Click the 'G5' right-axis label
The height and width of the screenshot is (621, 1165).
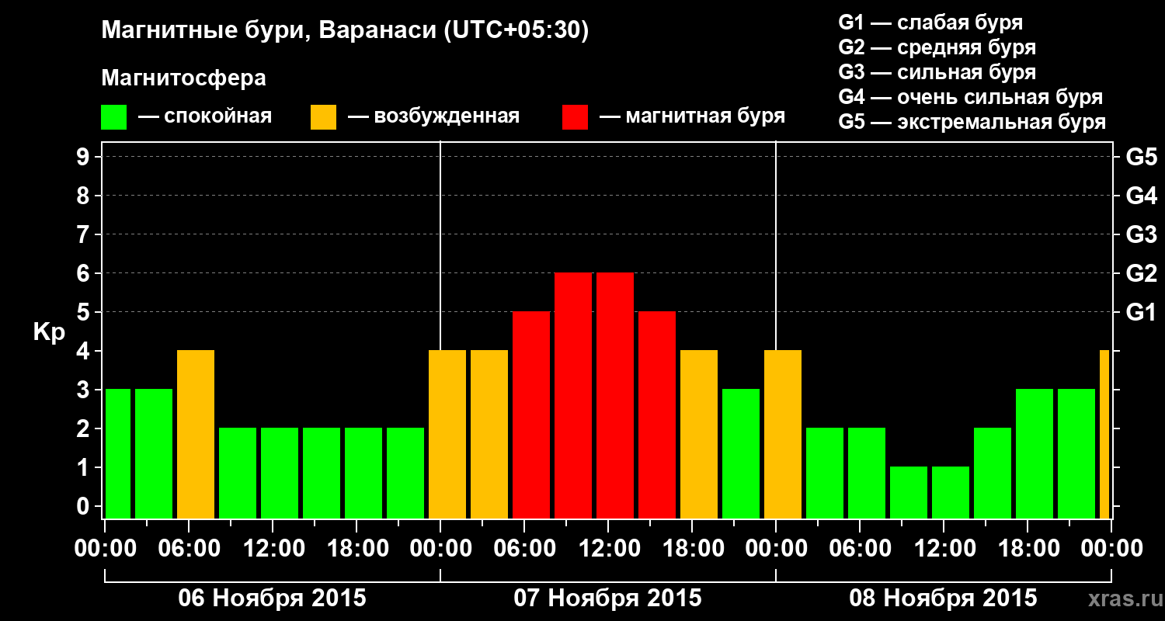pos(1141,157)
